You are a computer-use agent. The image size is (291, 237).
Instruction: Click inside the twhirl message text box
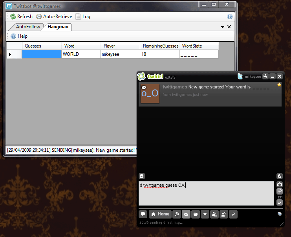pyautogui.click(x=206, y=193)
